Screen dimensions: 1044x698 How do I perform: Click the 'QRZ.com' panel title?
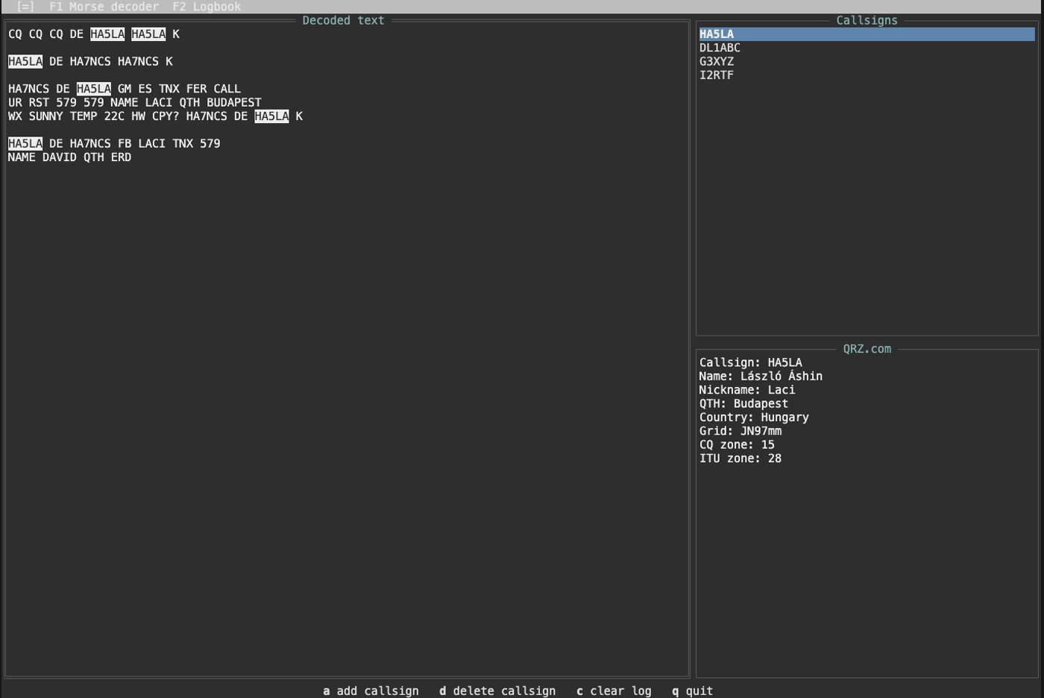tap(867, 349)
